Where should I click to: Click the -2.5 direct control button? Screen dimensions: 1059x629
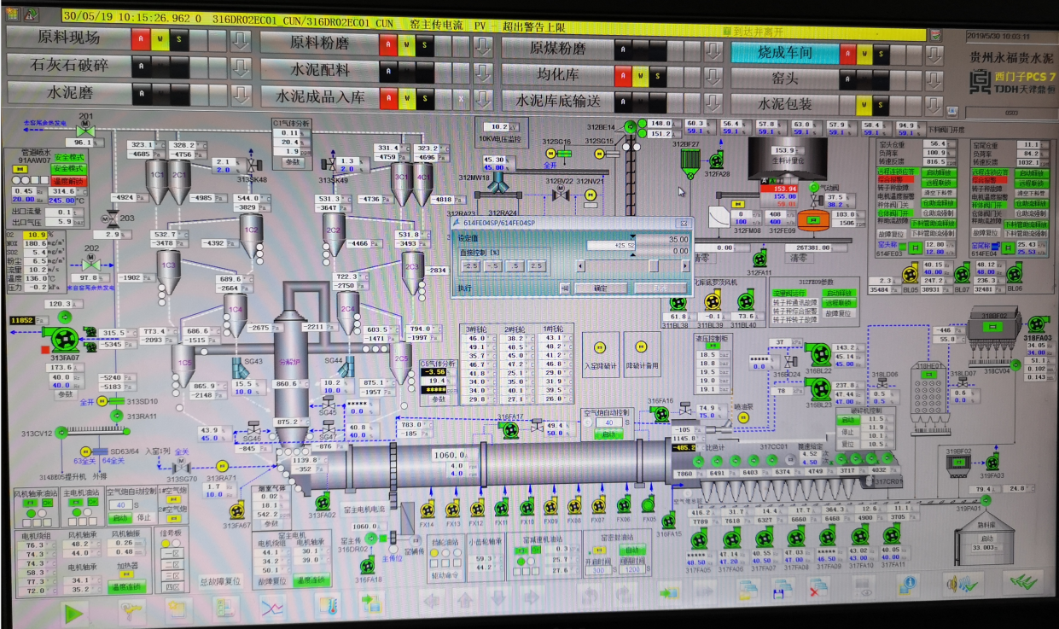point(470,266)
